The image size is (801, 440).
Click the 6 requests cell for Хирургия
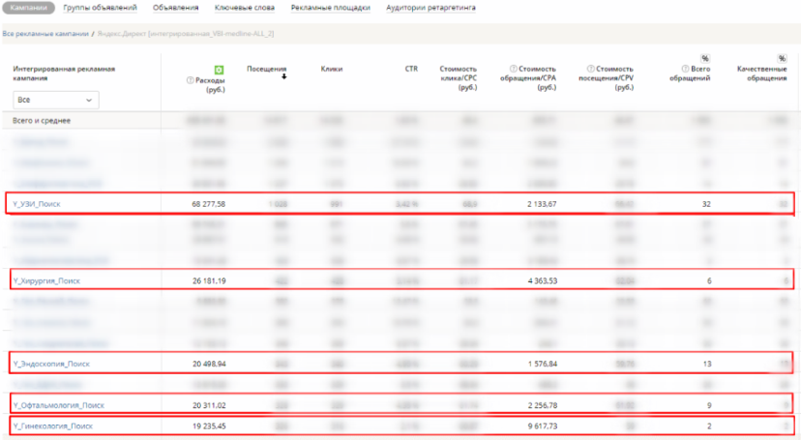point(708,280)
